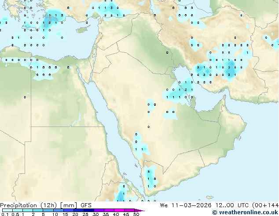Click the '40' legend scale label
This screenshot has width=279, height=216.
(116, 214)
